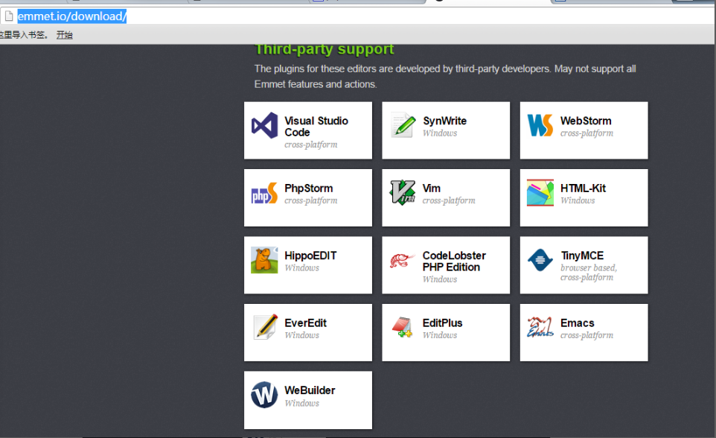Click the Windows label under EditPlus
The width and height of the screenshot is (716, 438).
point(440,335)
